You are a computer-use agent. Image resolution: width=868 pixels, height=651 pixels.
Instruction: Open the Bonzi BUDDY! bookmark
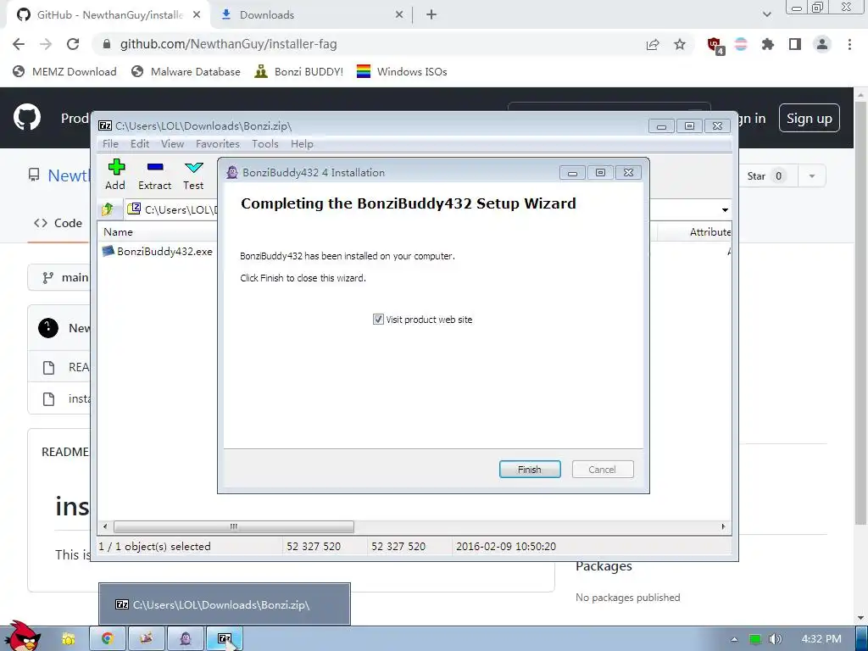(299, 71)
